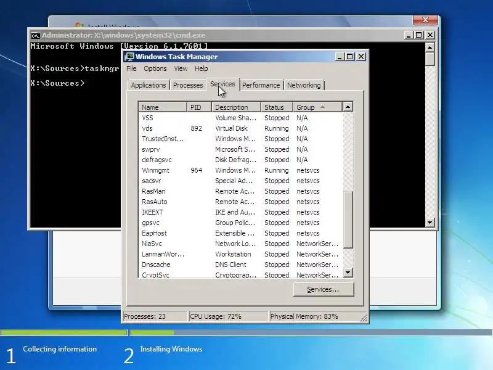The image size is (493, 370).
Task: Select the TrustedInst... service row
Action: click(x=241, y=139)
